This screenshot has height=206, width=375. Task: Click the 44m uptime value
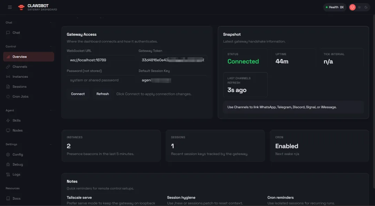(x=282, y=61)
